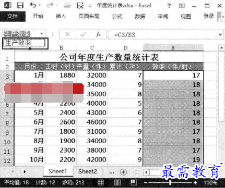Open the 开始 ribbon tab
This screenshot has width=225, height=188.
click(x=38, y=16)
